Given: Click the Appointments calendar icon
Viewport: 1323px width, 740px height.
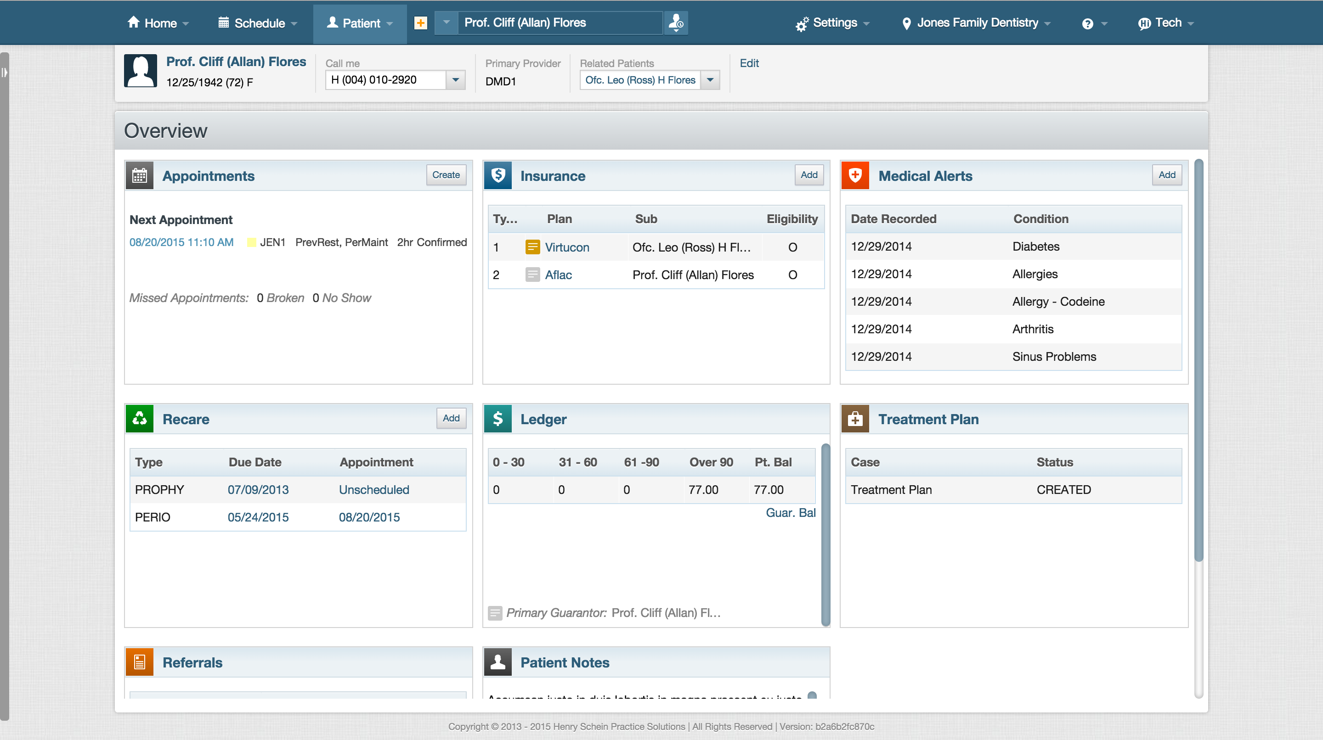Looking at the screenshot, I should pyautogui.click(x=139, y=176).
